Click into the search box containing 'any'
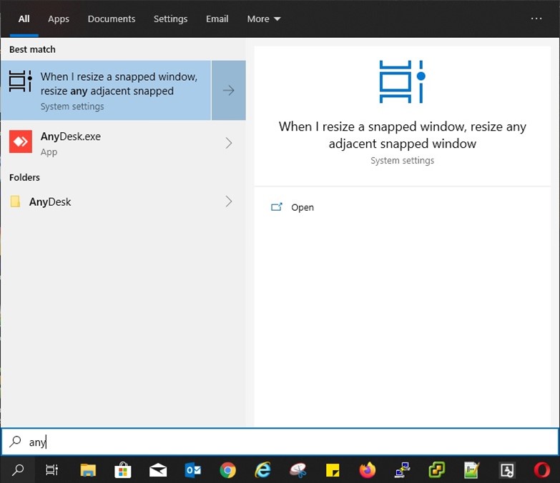Viewport: 560px width, 483px height. 280,442
